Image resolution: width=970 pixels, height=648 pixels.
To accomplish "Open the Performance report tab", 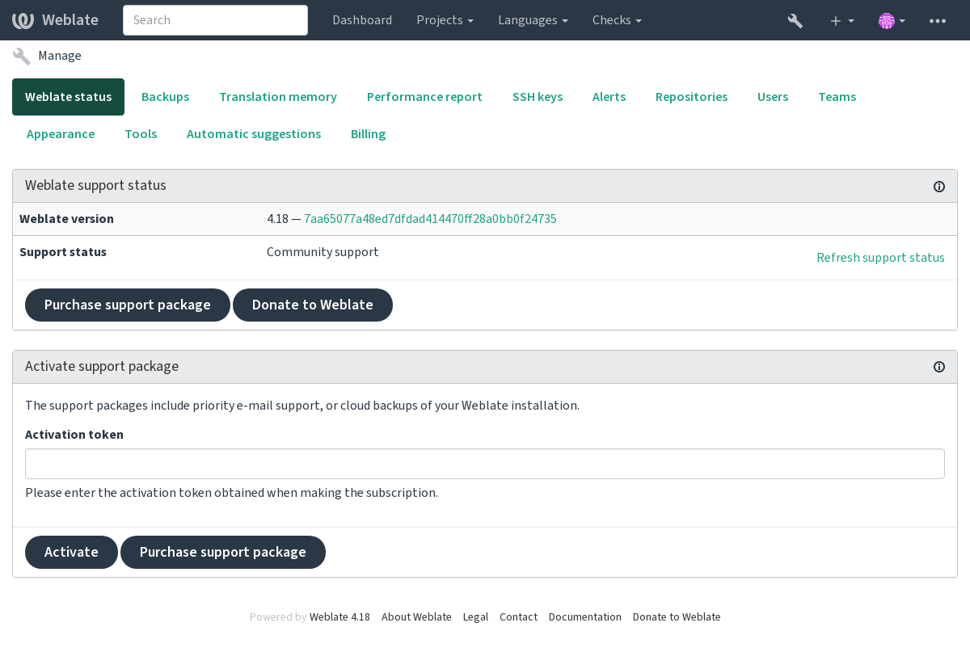I will pyautogui.click(x=424, y=97).
